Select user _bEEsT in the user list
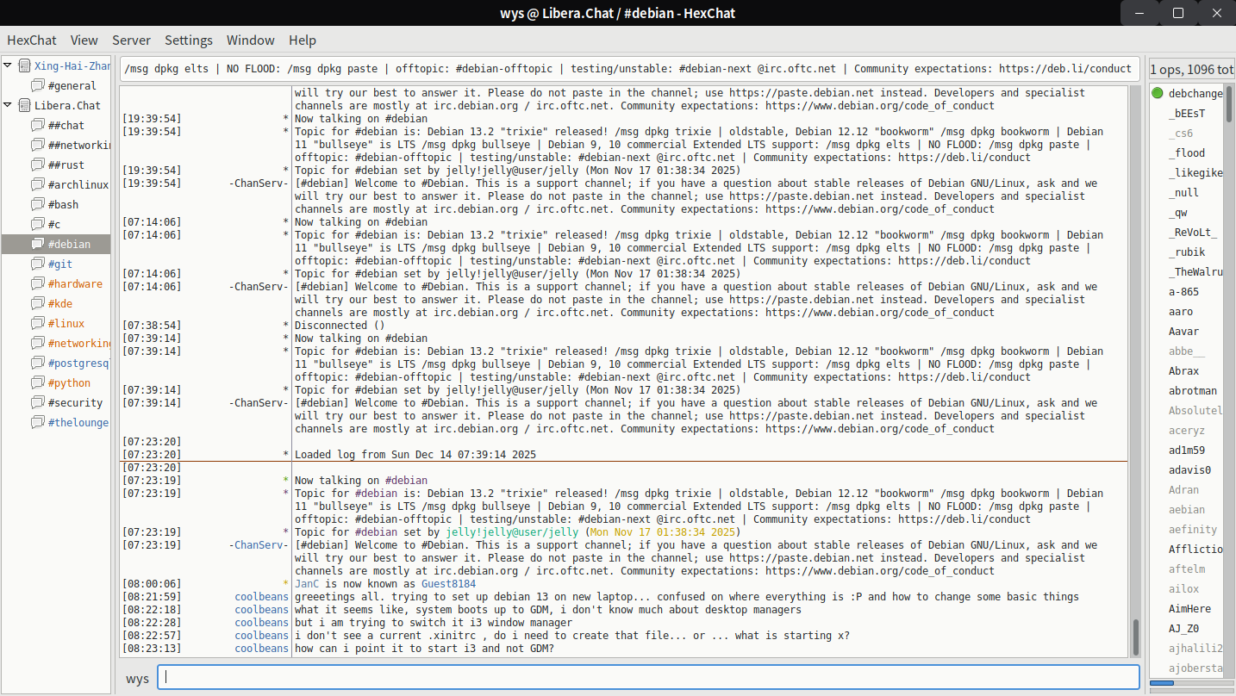Viewport: 1236px width, 696px height. coord(1187,113)
